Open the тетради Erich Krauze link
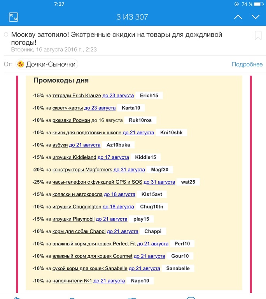Screen dimensions: 266x299 click(77, 96)
